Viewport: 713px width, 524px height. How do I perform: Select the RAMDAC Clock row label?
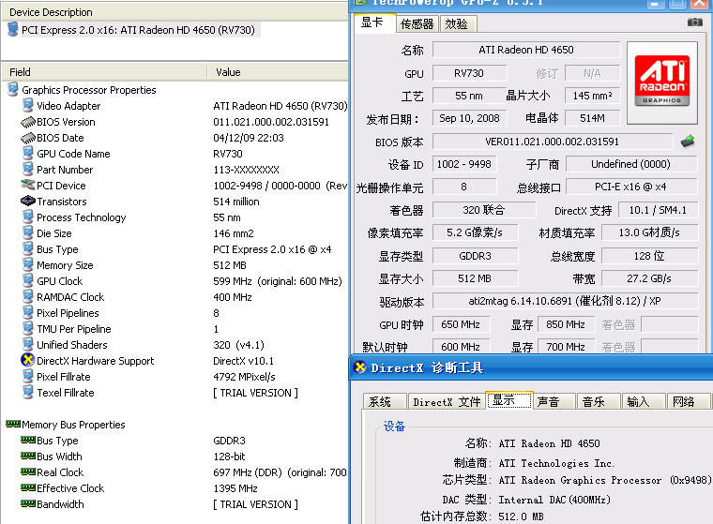[70, 297]
